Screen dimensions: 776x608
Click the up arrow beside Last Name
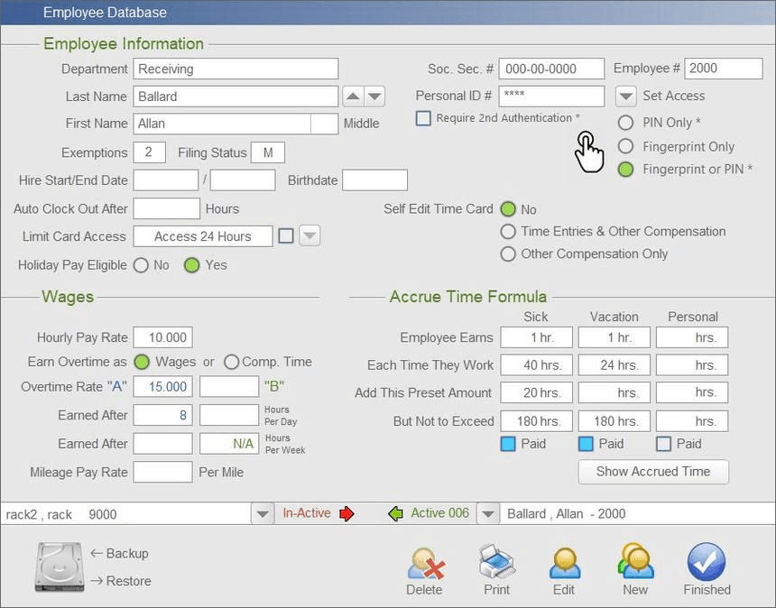(353, 97)
